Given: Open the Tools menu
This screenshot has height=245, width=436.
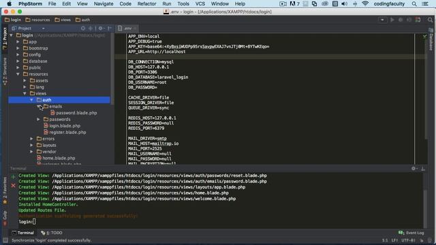Looking at the screenshot, I should coord(183,3).
